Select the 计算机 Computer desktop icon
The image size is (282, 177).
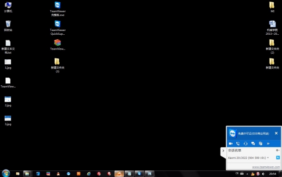pos(8,7)
